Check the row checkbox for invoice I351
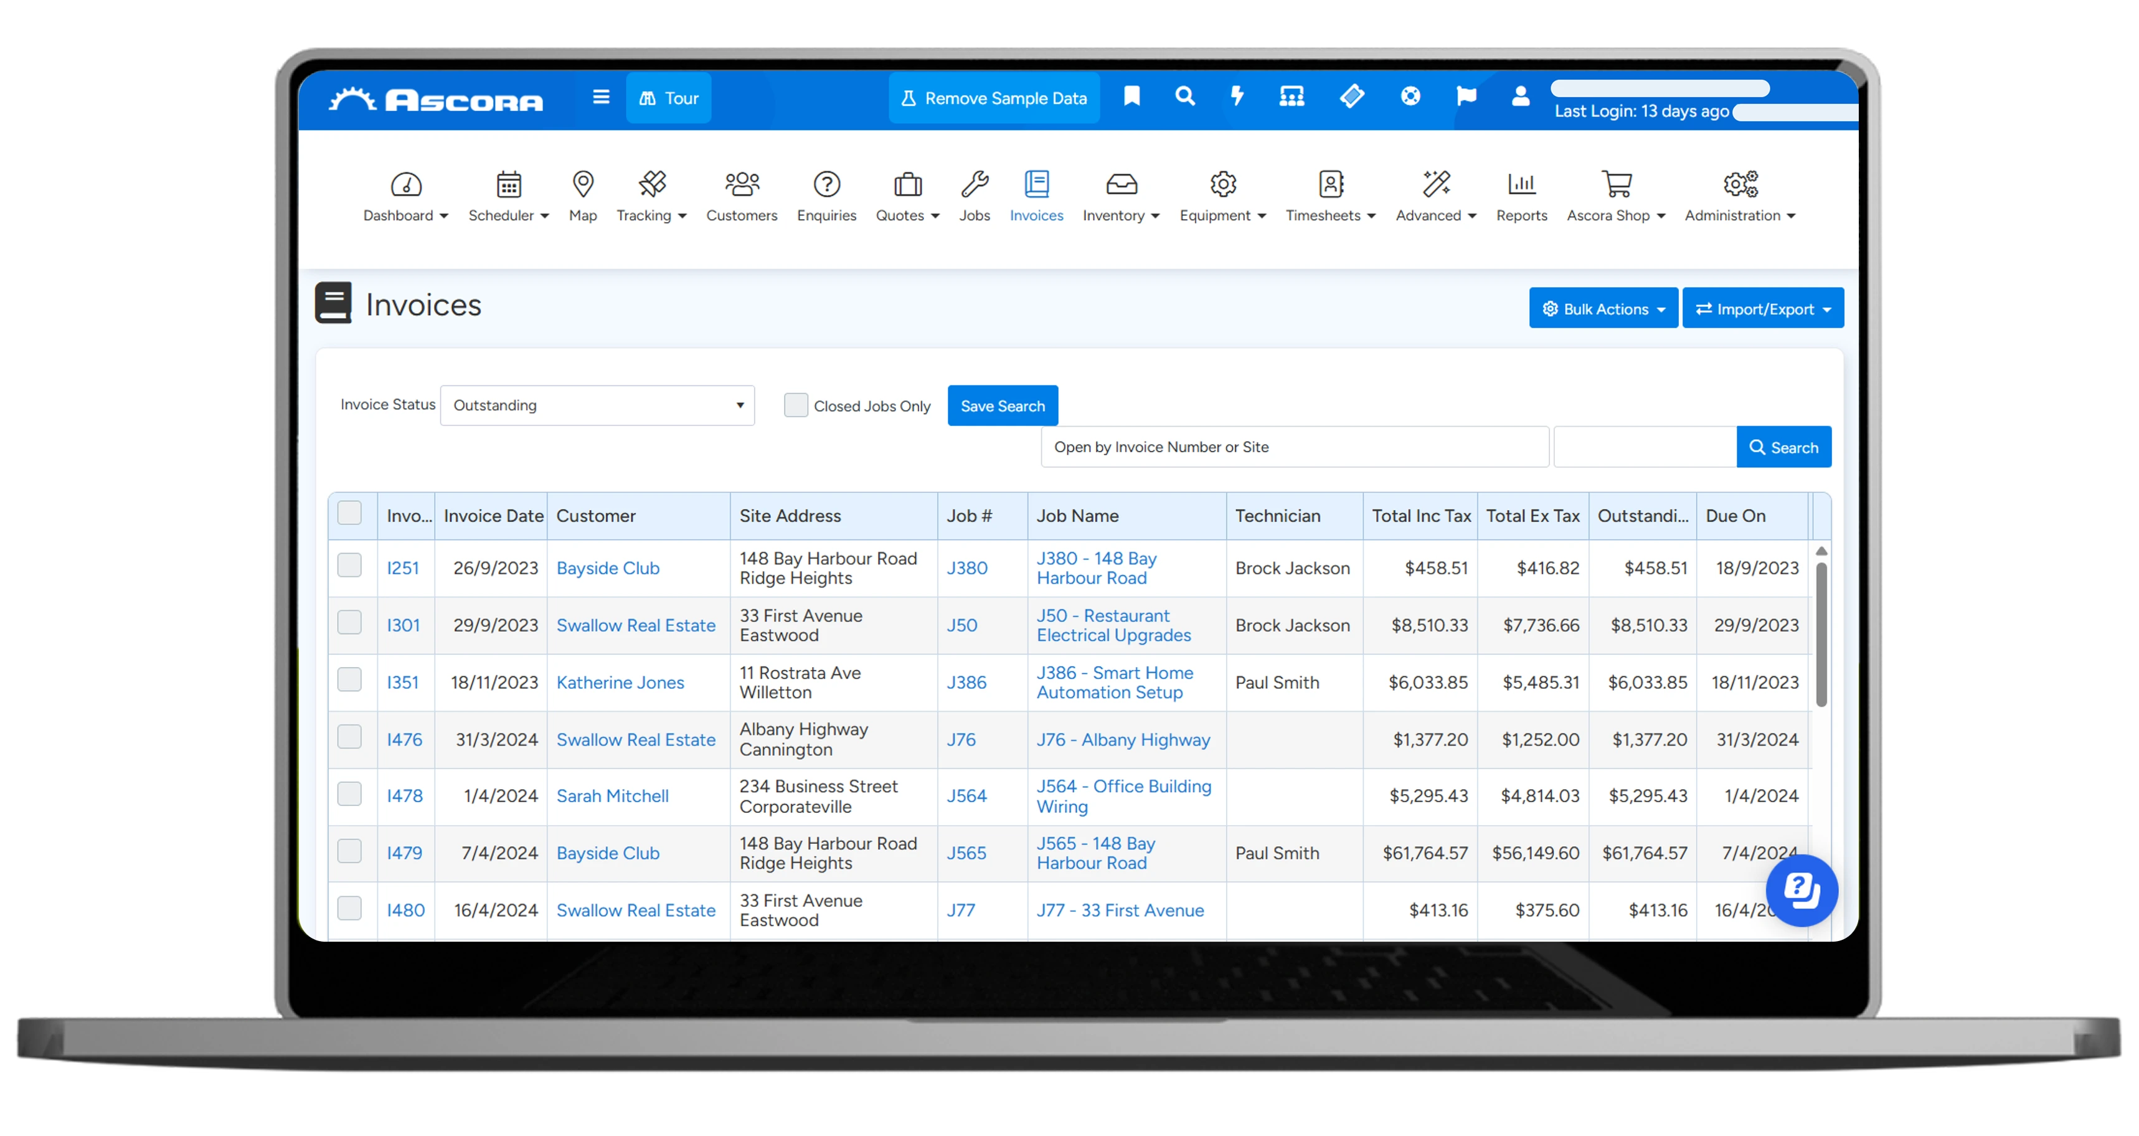Viewport: 2139px width, 1136px height. [349, 680]
